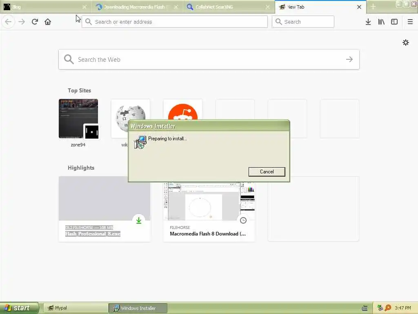
Task: Click the orange magnifier tray icon
Action: click(x=388, y=308)
